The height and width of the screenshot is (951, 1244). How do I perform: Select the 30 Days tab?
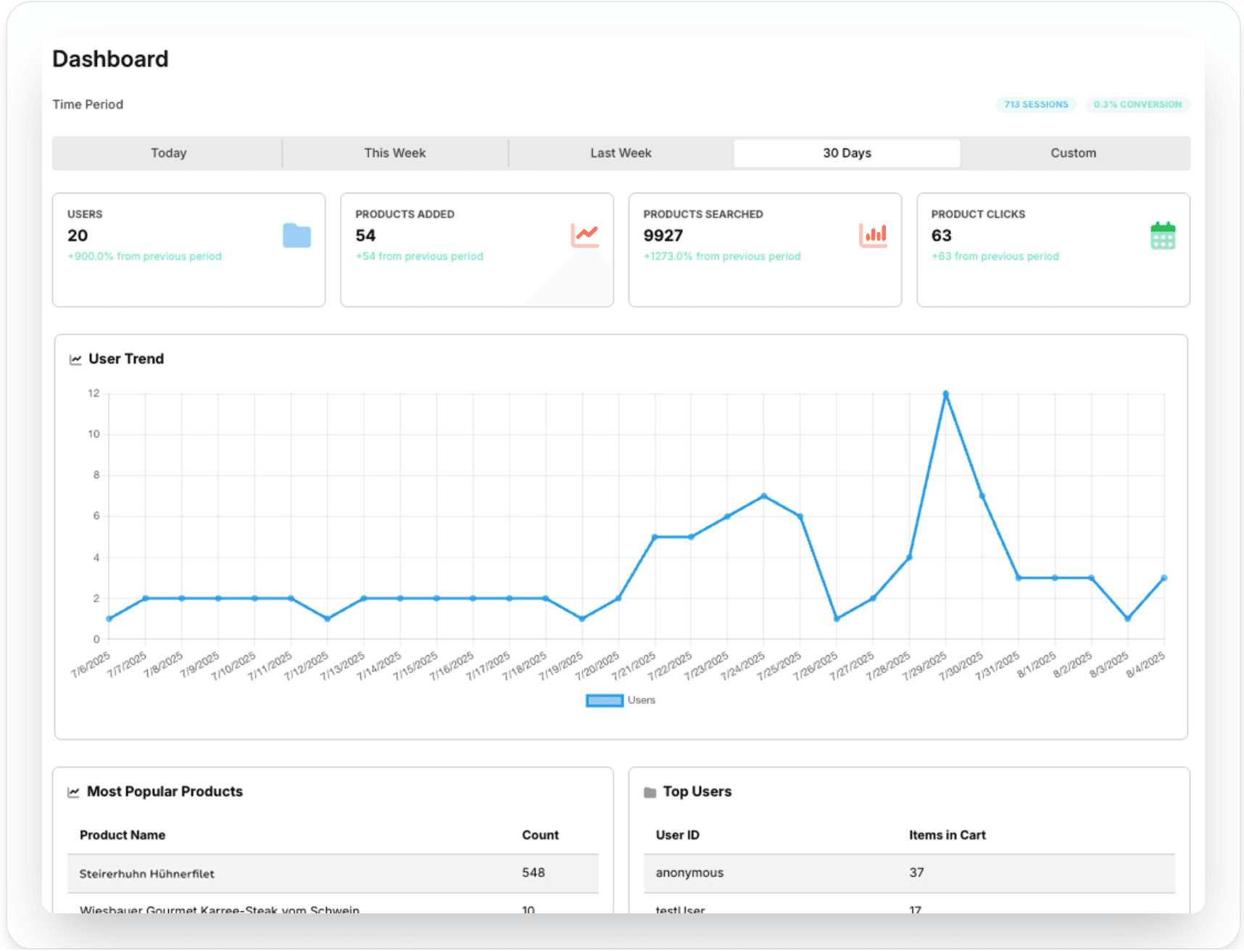click(847, 153)
